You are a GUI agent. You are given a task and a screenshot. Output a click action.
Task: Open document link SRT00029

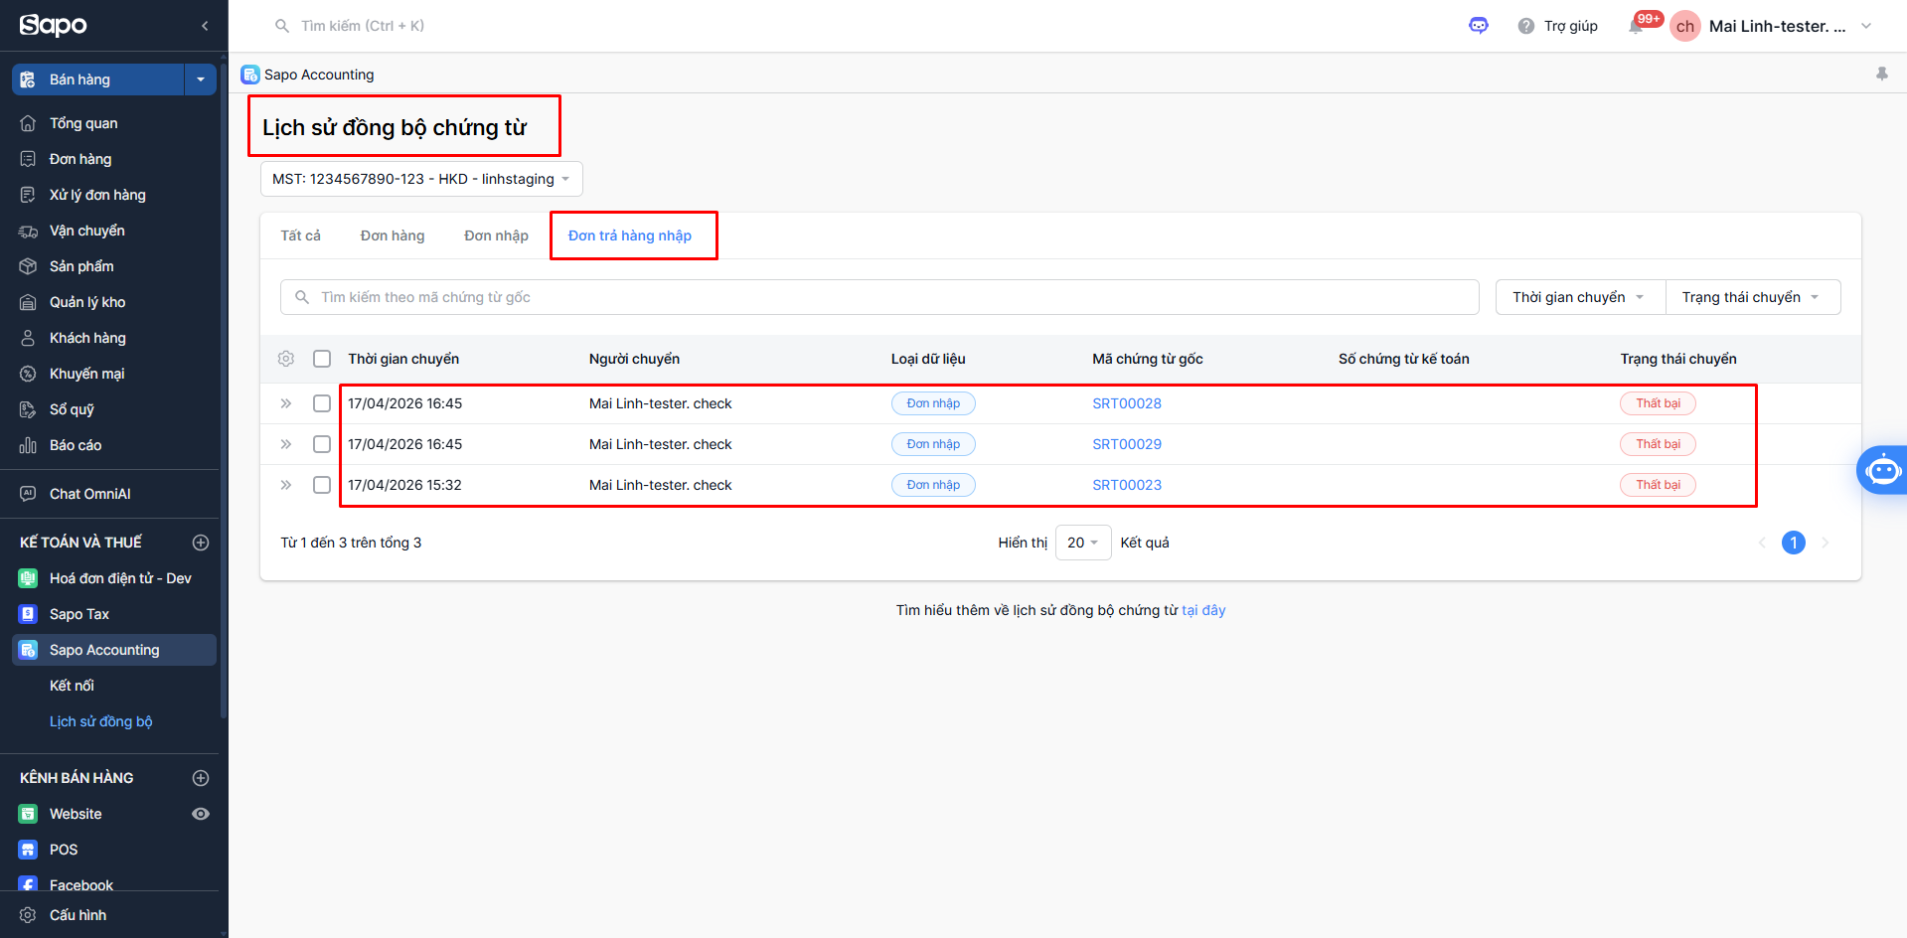click(x=1126, y=444)
